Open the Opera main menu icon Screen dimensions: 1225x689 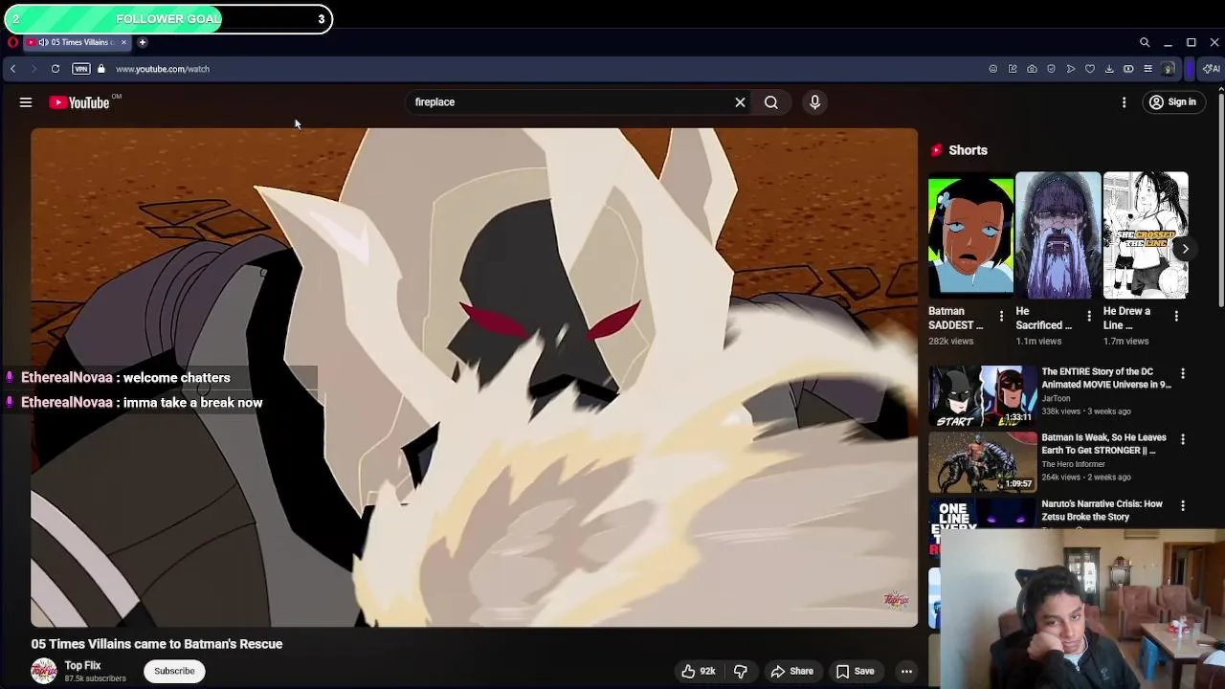coord(12,42)
